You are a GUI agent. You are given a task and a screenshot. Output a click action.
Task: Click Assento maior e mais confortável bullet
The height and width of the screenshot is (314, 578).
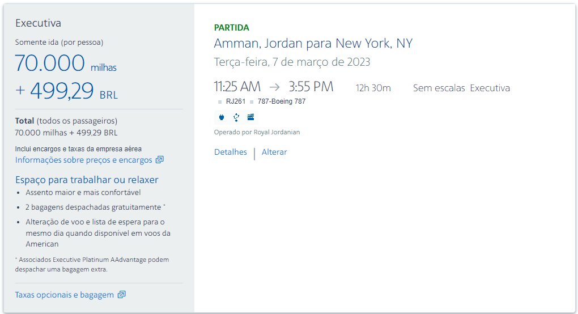(x=83, y=192)
